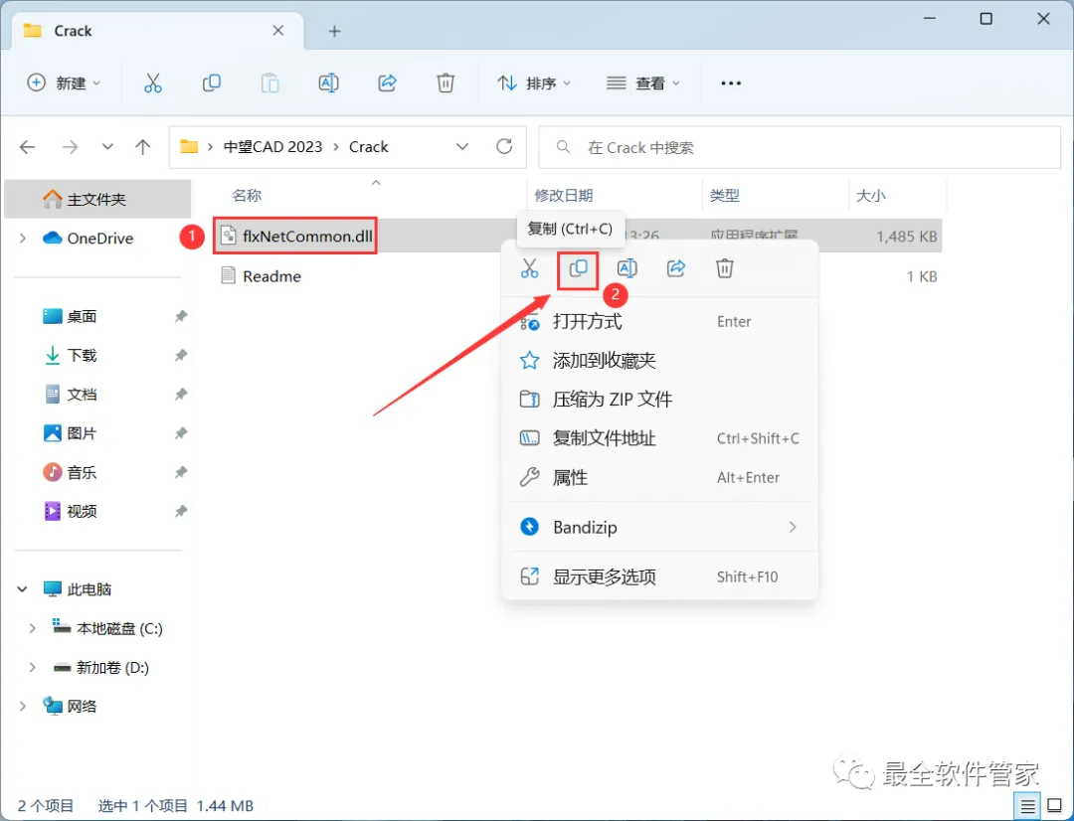Open Bandizip context menu entry

pyautogui.click(x=660, y=527)
